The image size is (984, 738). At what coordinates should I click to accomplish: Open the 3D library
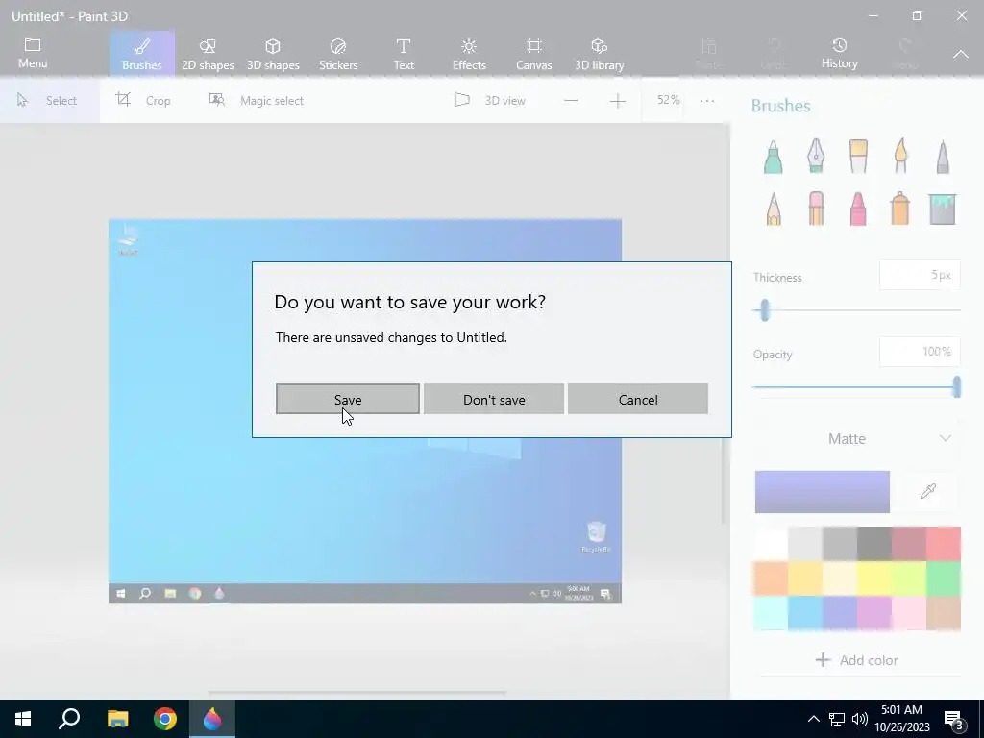[600, 54]
